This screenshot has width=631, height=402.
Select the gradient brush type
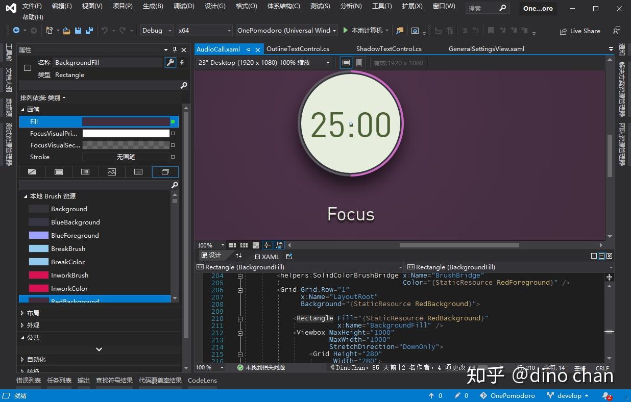click(85, 172)
